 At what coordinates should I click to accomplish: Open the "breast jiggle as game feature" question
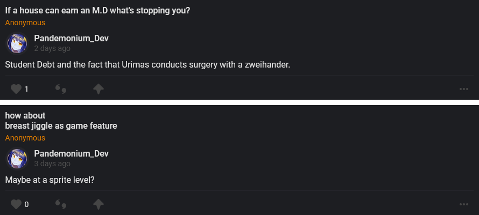pyautogui.click(x=61, y=126)
